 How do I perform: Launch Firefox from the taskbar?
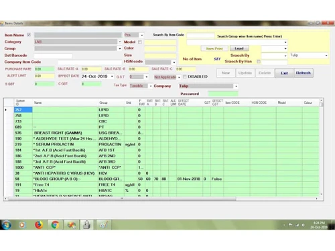point(39,225)
